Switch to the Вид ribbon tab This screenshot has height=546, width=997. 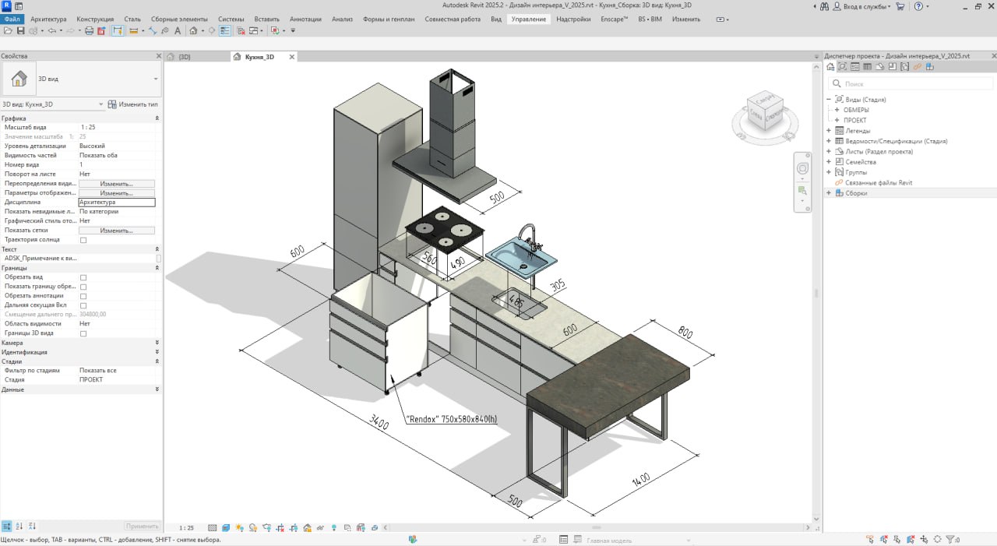tap(495, 19)
